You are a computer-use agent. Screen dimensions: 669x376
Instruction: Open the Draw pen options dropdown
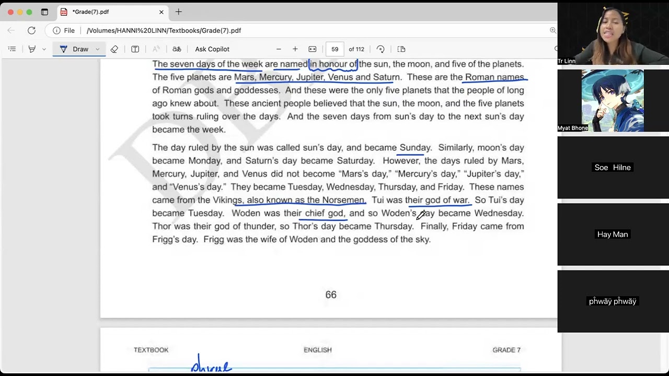pos(97,49)
